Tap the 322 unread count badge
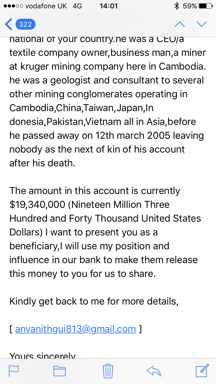216x384 pixels. 25,24
